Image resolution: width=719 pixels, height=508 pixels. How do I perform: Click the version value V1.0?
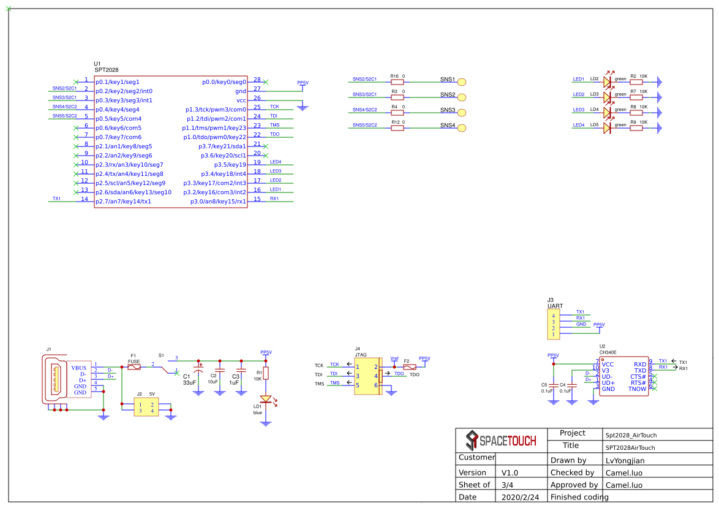(510, 472)
